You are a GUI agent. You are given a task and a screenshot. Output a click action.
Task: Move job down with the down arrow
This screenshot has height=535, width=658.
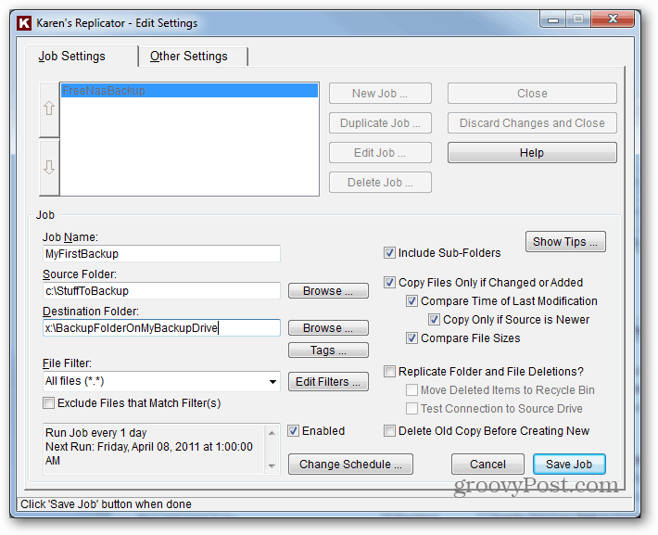[x=49, y=168]
